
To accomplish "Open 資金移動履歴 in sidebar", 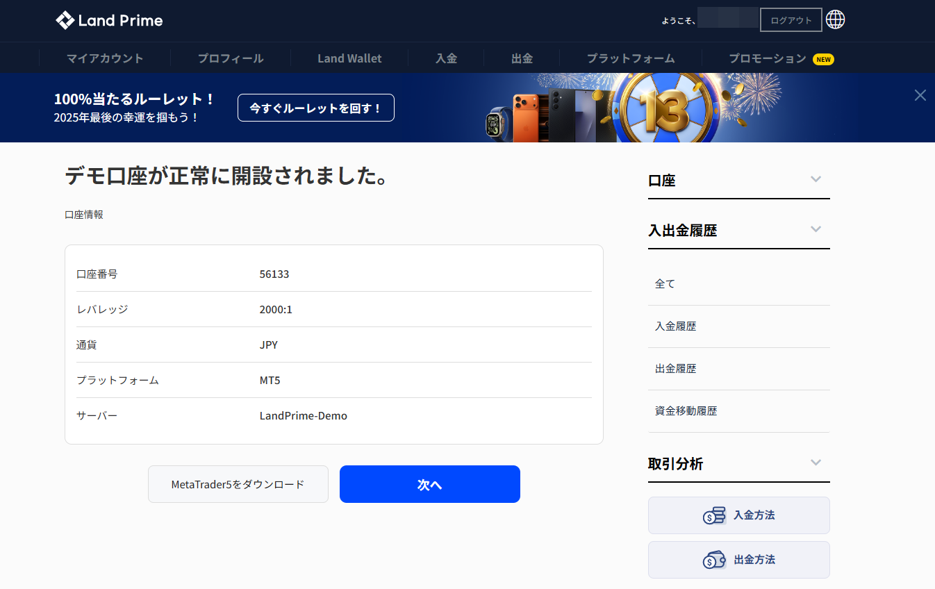I will (x=686, y=410).
